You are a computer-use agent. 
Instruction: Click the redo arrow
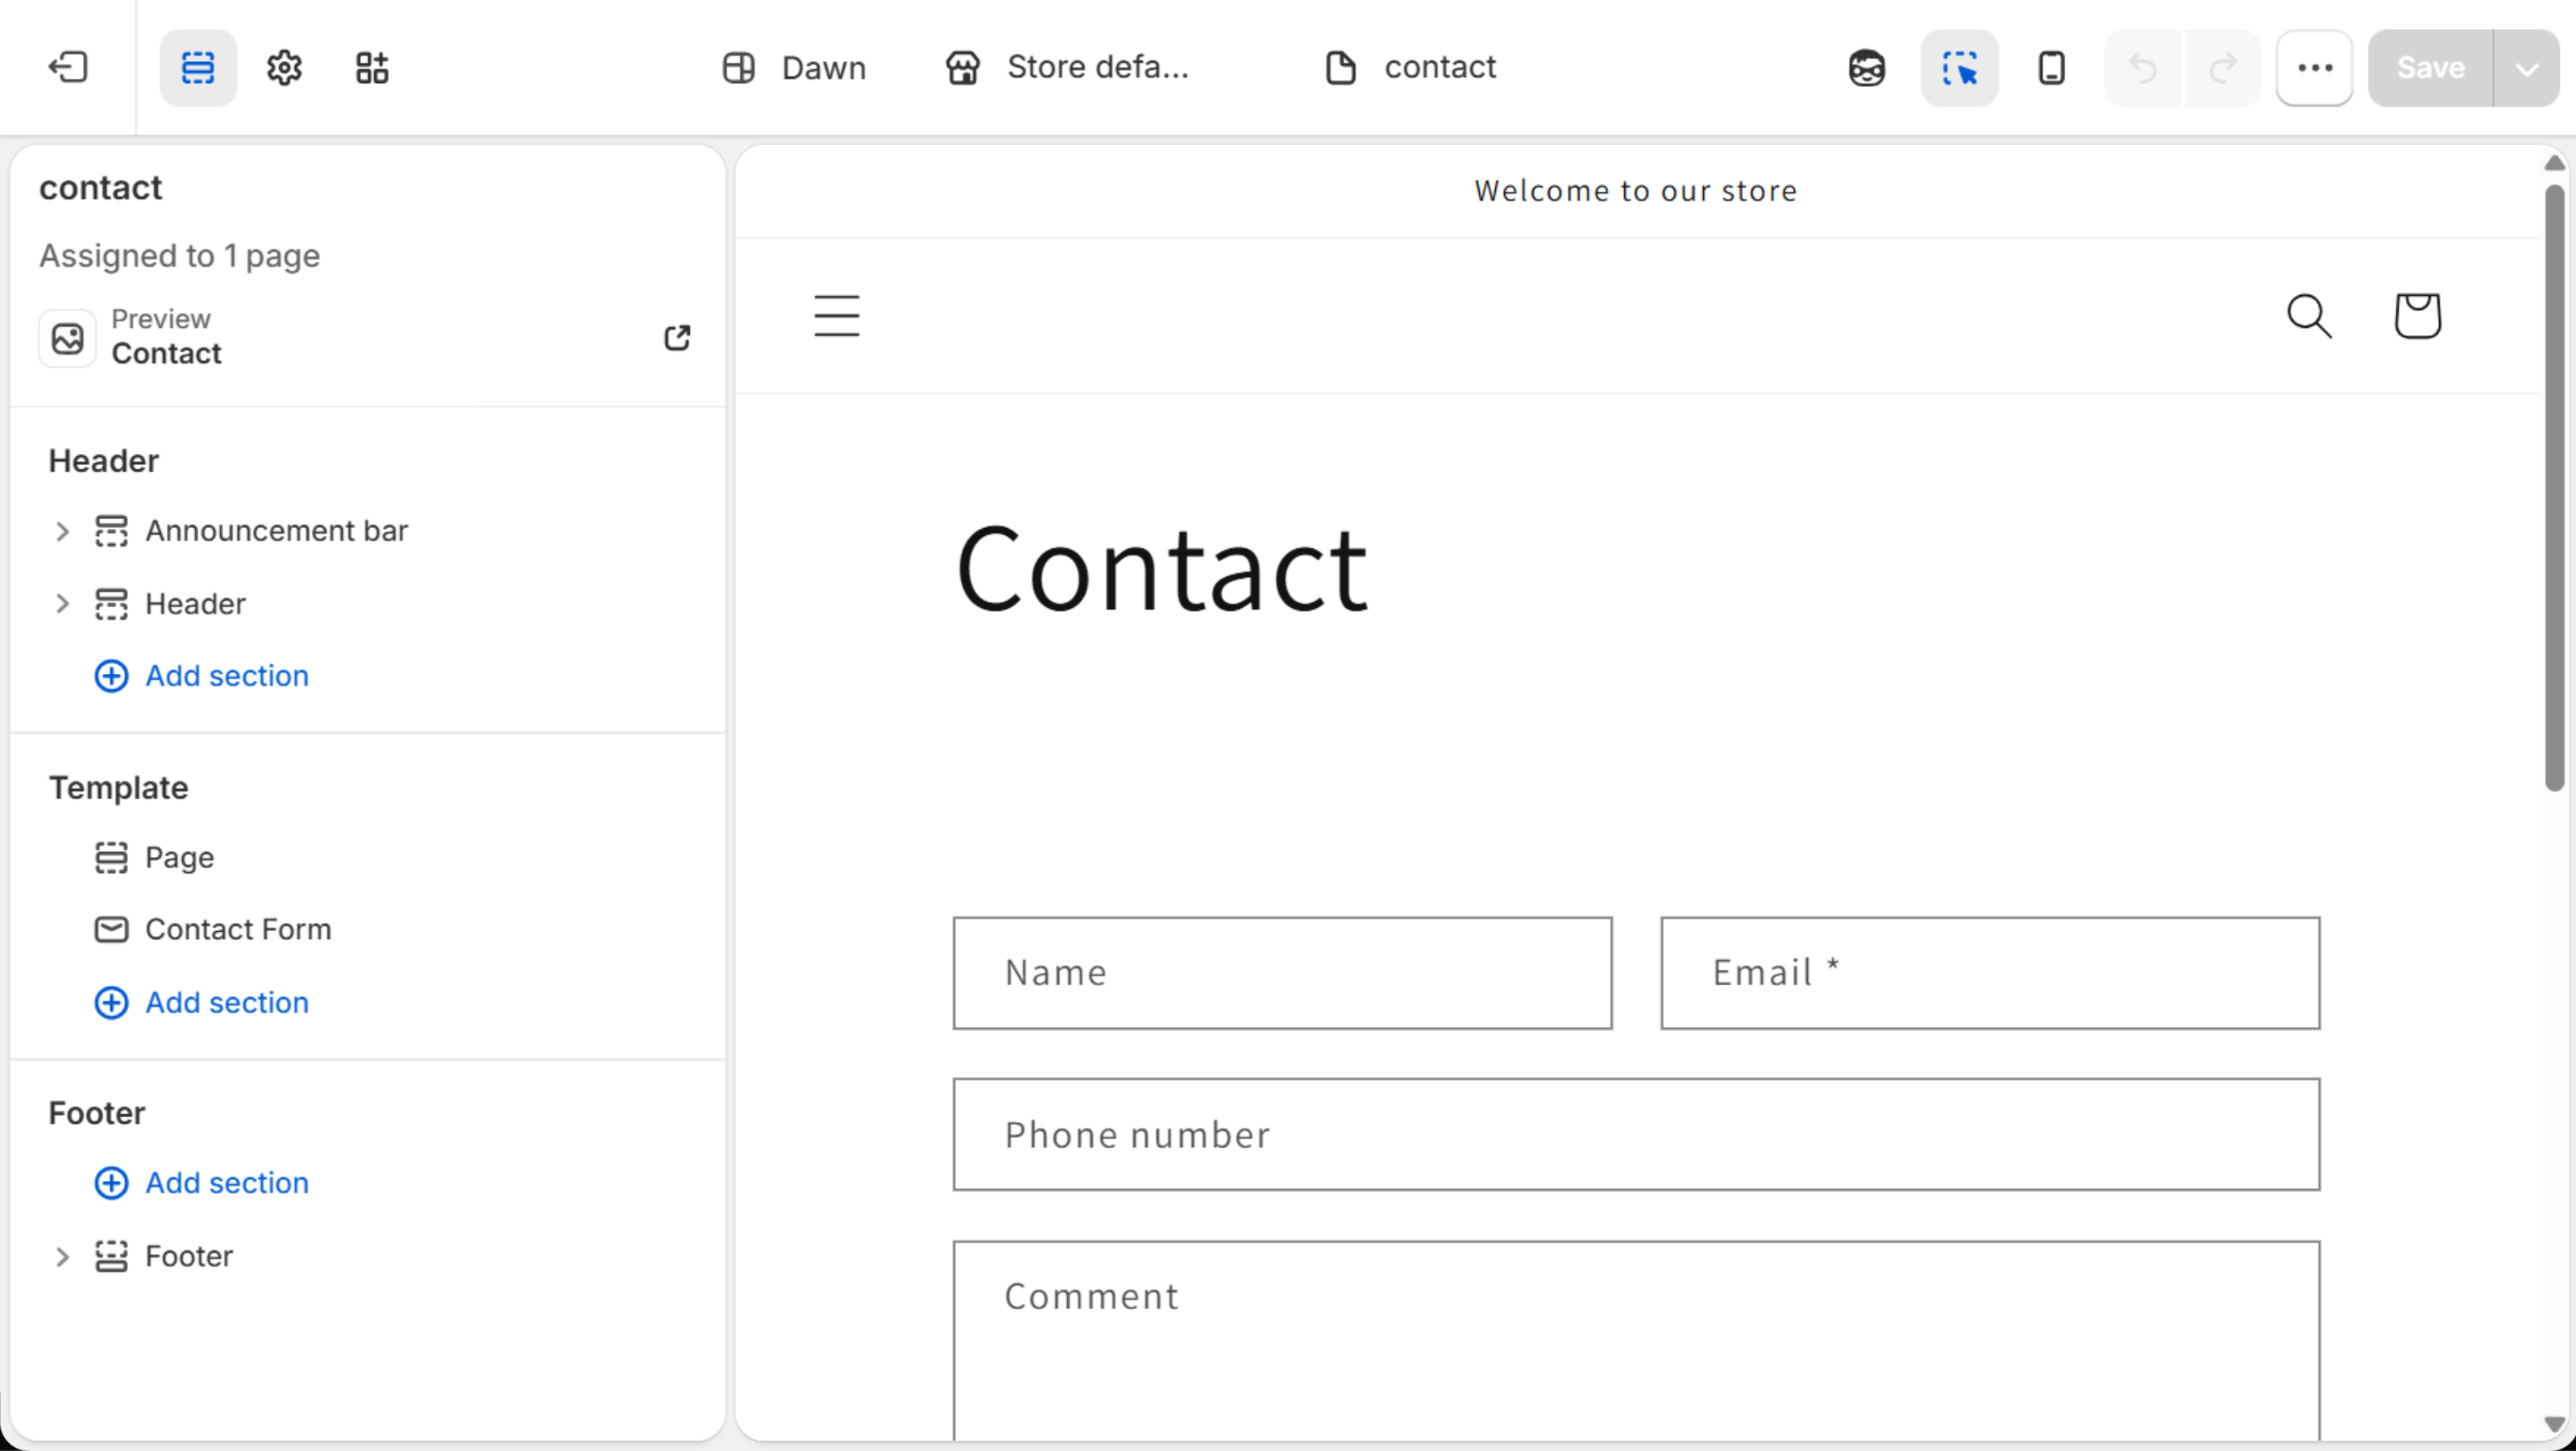[x=2223, y=67]
